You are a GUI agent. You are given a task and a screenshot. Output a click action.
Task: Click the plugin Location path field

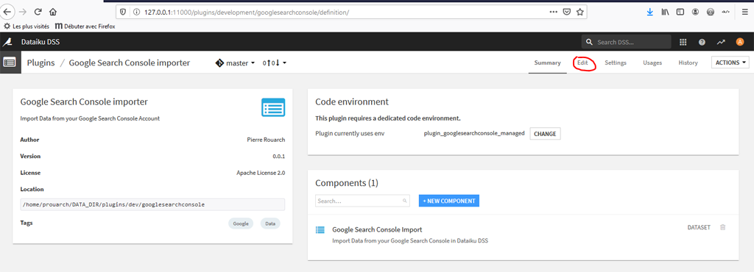(x=152, y=204)
